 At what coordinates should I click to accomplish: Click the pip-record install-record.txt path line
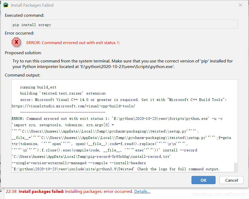pyautogui.click(x=91, y=156)
